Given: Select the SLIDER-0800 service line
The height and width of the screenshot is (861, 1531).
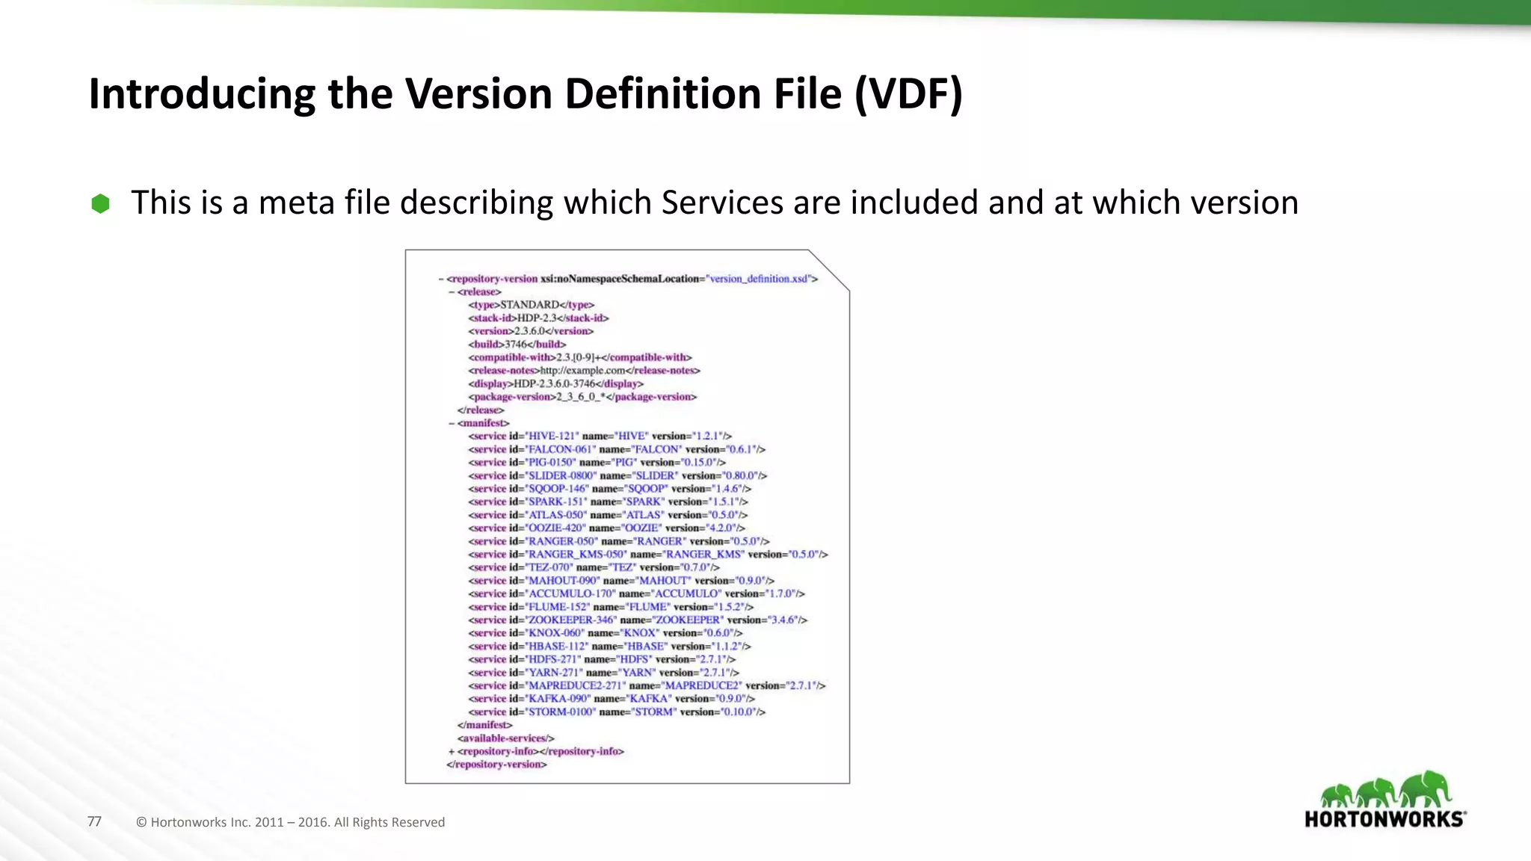Looking at the screenshot, I should tap(617, 475).
